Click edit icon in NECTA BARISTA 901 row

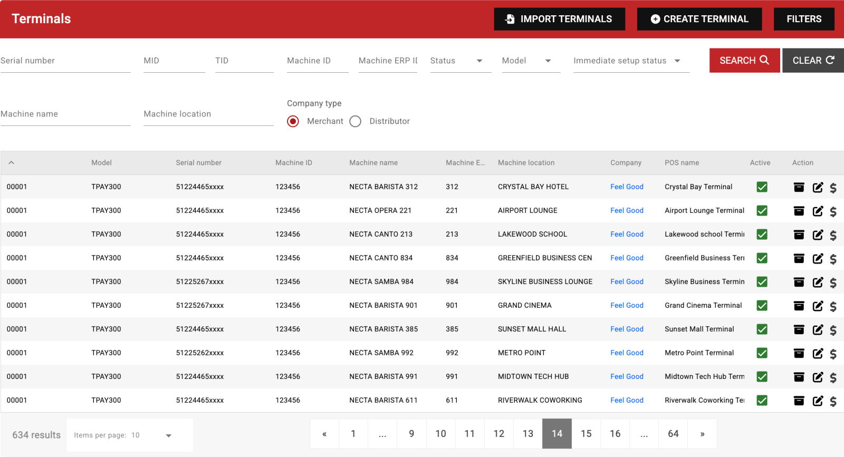[818, 306]
